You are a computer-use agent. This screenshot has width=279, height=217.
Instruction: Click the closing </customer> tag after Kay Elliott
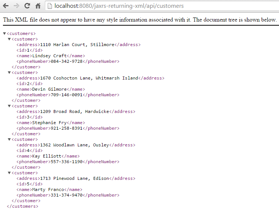[x=26, y=167]
